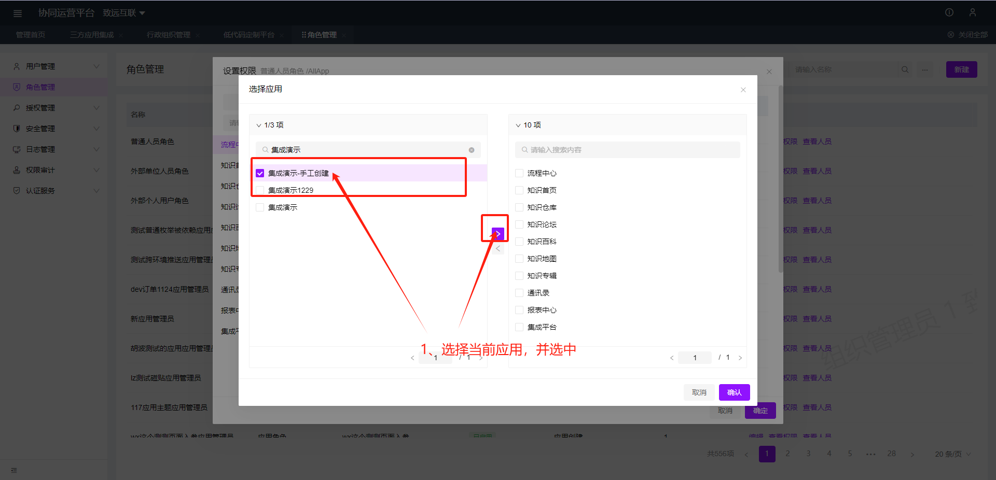
Task: Expand the 日志管理 chevron
Action: (96, 149)
